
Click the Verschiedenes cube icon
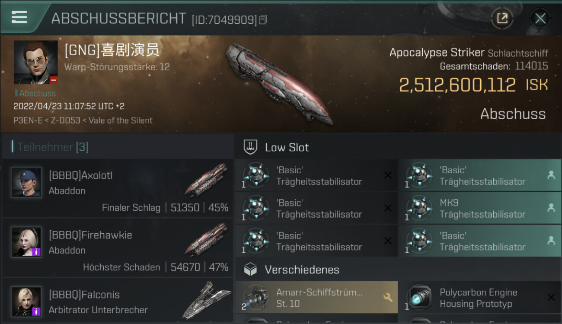click(251, 270)
